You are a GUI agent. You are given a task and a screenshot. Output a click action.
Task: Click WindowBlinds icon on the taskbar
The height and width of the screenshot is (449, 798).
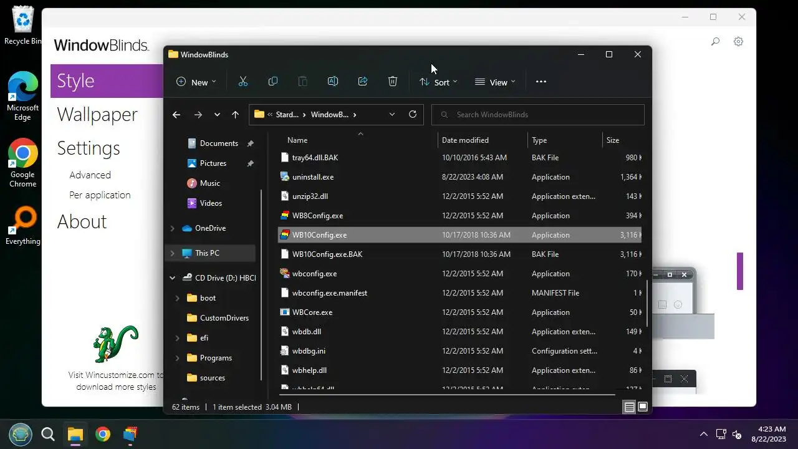tap(130, 434)
